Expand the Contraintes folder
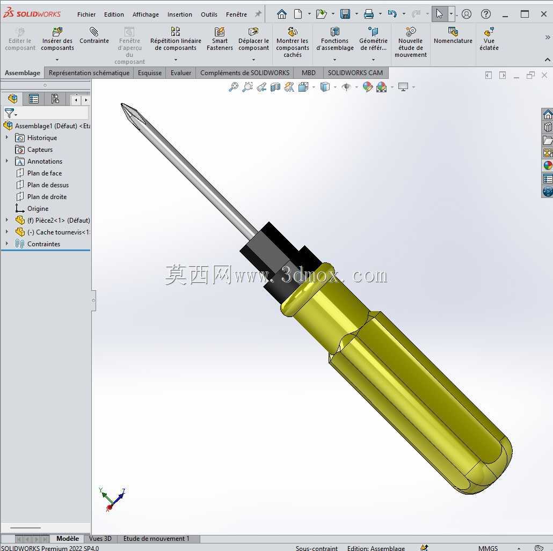553x551 pixels. (6, 244)
